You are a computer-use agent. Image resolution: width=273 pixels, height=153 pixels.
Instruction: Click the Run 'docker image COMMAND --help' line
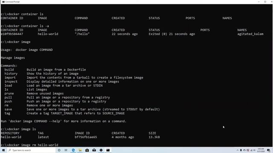pos(64,121)
